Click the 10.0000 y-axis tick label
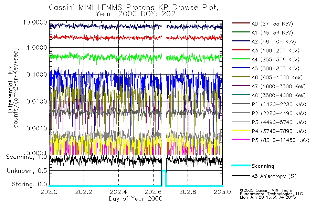This screenshot has width=327, height=207. [x=35, y=22]
